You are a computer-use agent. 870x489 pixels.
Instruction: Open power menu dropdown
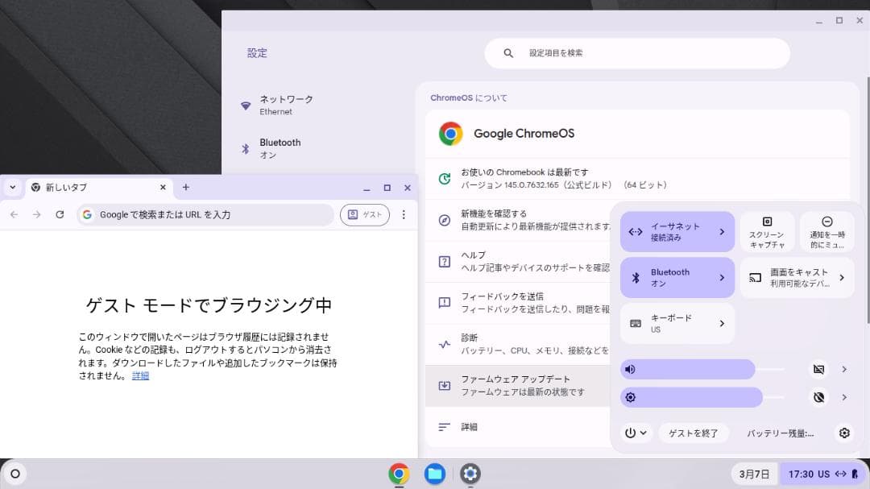click(636, 433)
